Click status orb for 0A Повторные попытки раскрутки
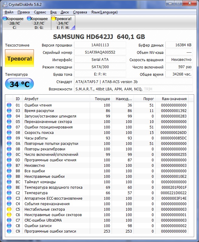 point(9,144)
